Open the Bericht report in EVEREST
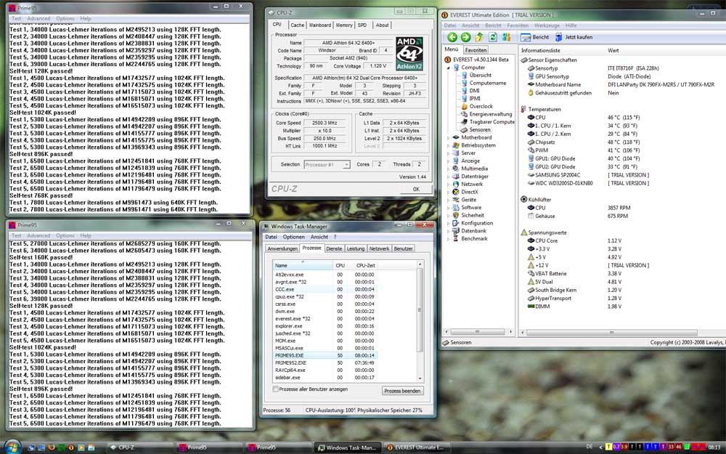The height and width of the screenshot is (454, 726). click(x=535, y=38)
